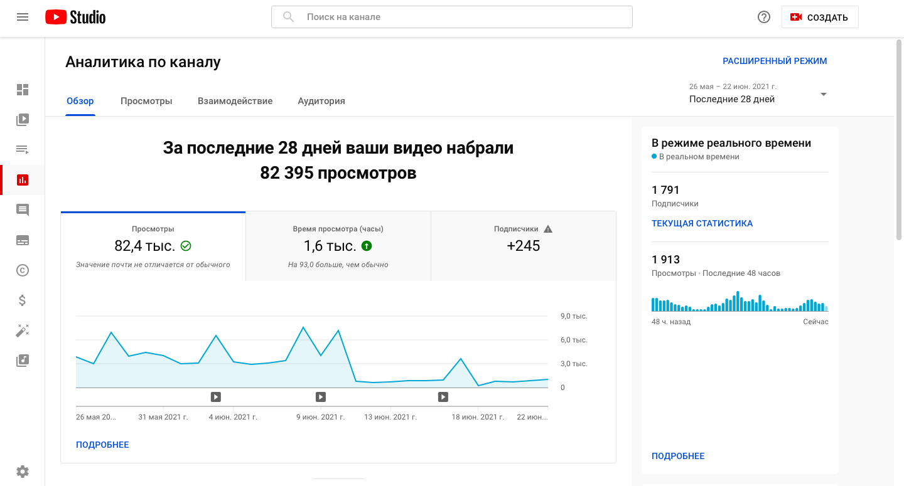Click the 1 913 views count
The width and height of the screenshot is (904, 486).
click(665, 260)
